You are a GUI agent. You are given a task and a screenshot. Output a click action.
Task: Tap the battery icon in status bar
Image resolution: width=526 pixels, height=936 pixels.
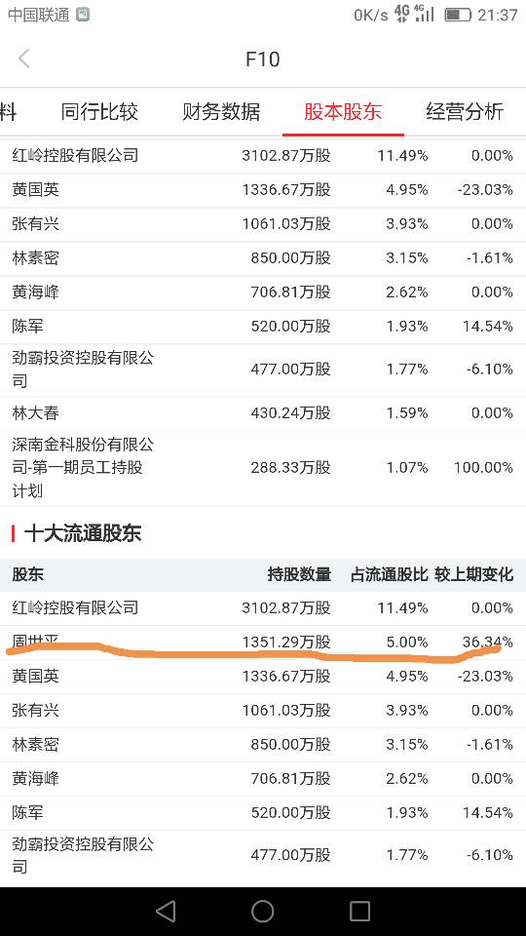[x=458, y=15]
